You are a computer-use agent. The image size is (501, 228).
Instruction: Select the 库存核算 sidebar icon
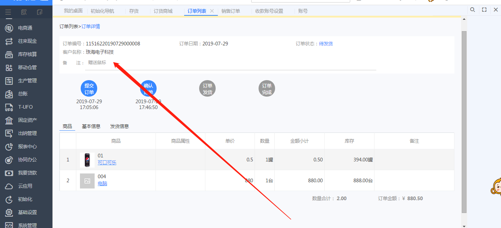(x=9, y=54)
